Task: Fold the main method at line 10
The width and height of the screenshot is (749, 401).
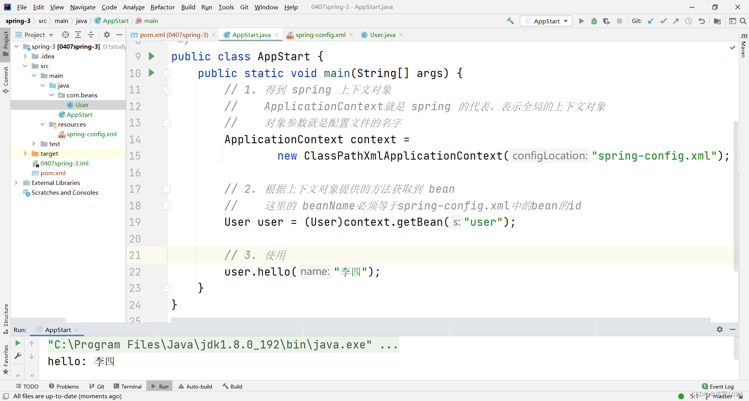Action: 167,73
